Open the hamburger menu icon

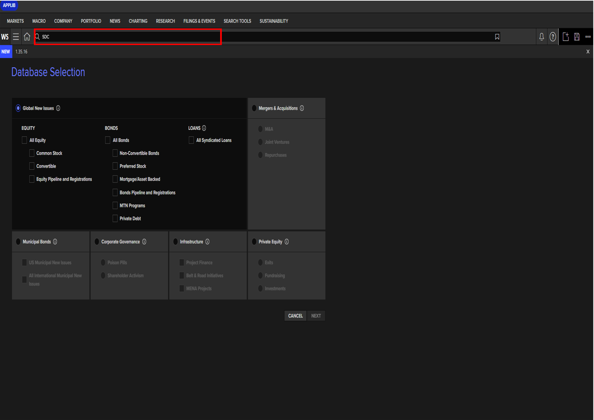coord(16,37)
